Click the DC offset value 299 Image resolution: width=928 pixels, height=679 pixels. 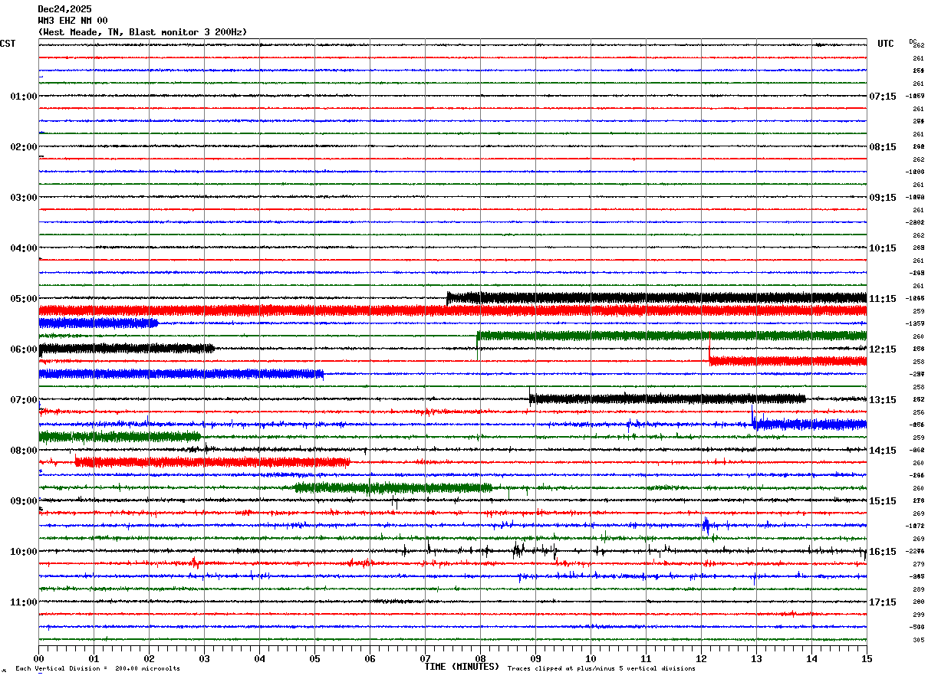pos(918,615)
